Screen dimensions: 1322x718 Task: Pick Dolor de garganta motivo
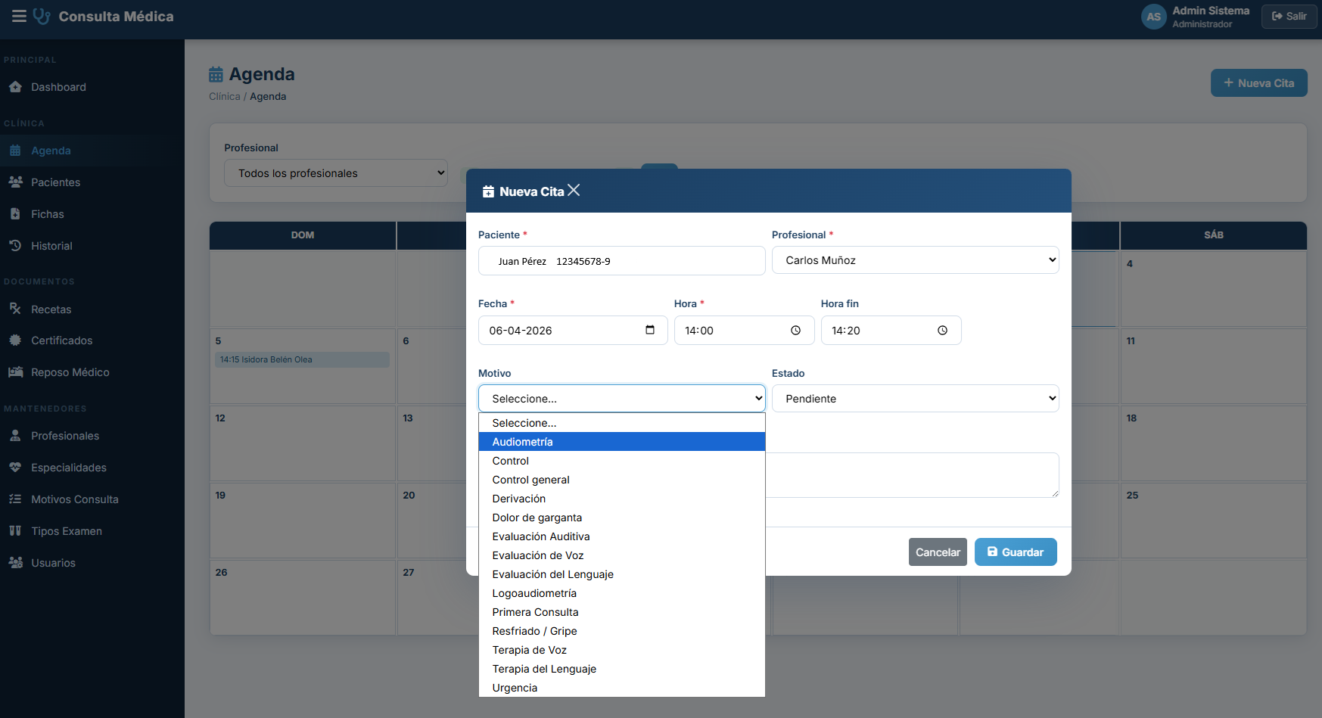622,518
